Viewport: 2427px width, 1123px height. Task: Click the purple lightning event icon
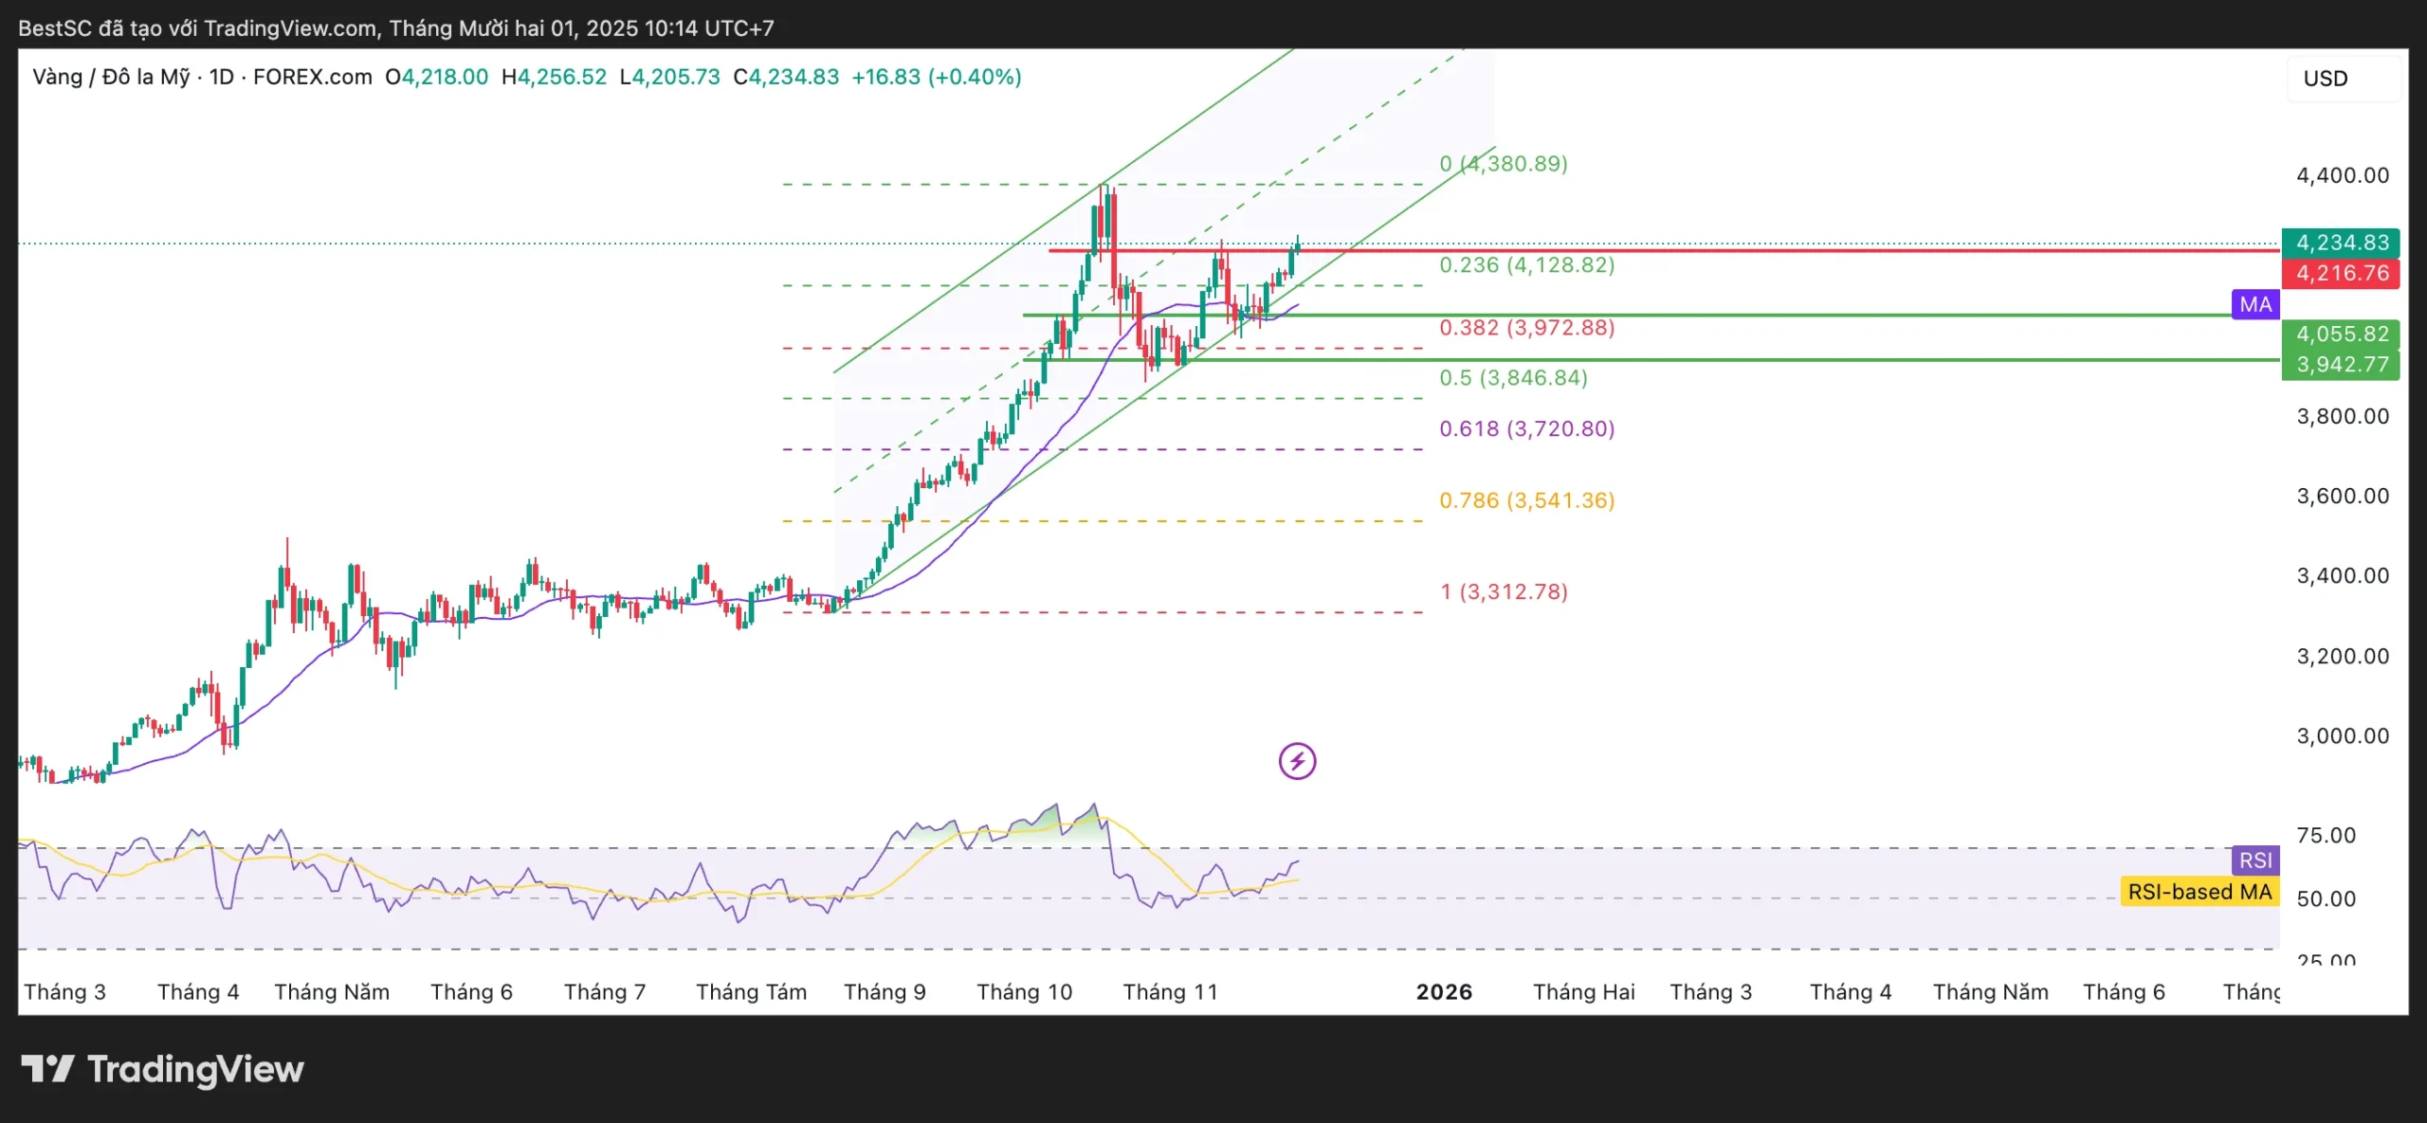click(1296, 761)
